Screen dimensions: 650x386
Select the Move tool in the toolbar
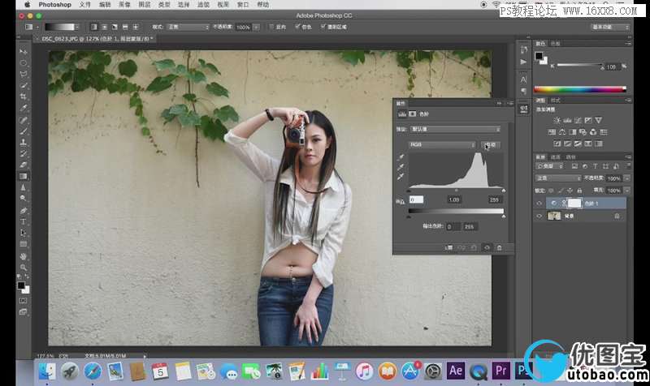pyautogui.click(x=23, y=51)
